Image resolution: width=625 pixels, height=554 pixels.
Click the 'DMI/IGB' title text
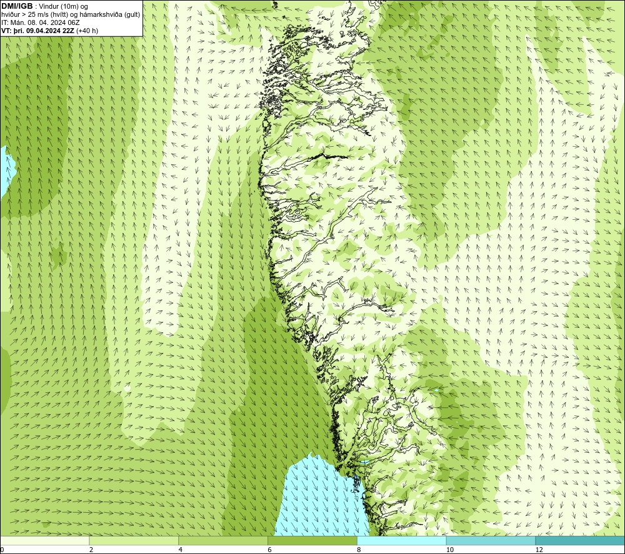click(x=17, y=6)
